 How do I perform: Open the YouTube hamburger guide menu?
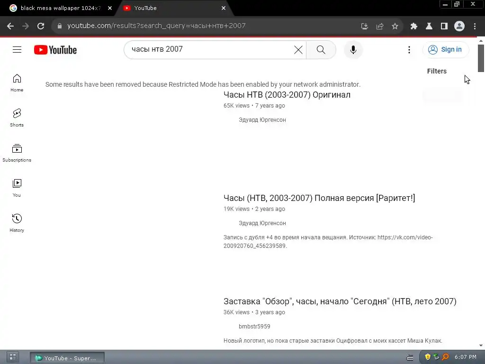coord(17,49)
